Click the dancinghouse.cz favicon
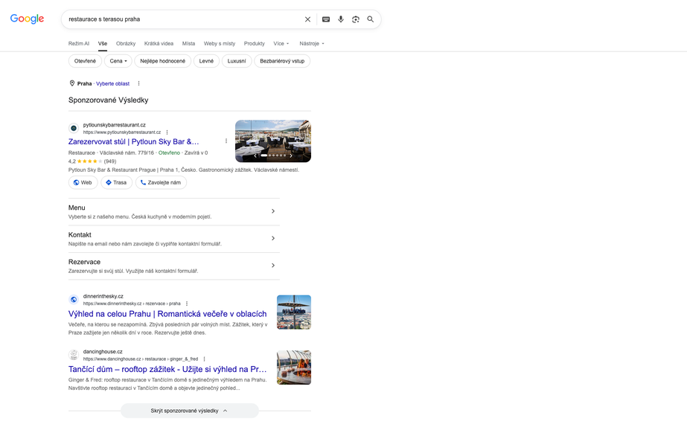 point(74,355)
